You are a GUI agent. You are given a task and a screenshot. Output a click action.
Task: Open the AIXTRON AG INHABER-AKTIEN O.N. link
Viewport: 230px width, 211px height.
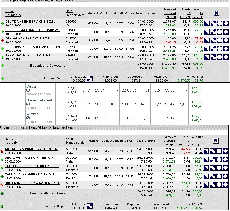tap(31, 149)
